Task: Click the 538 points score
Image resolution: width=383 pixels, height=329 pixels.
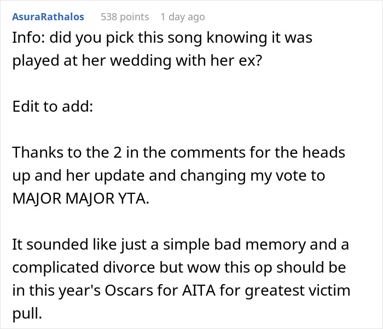Action: click(x=125, y=17)
